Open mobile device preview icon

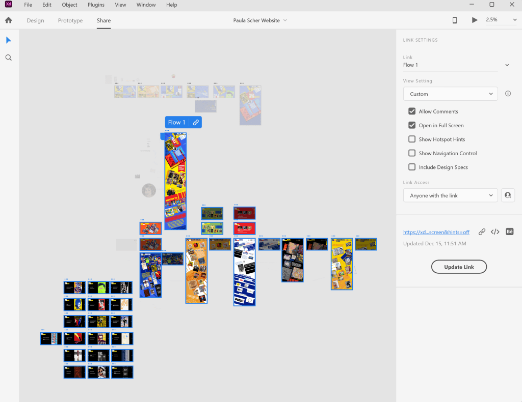(455, 20)
